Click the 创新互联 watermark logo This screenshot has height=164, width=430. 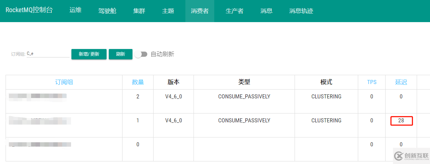411,156
